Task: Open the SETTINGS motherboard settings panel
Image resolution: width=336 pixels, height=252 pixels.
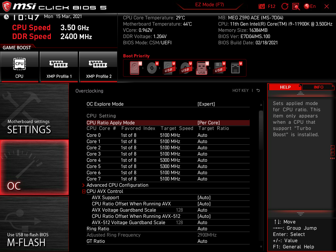Action: tap(34, 111)
